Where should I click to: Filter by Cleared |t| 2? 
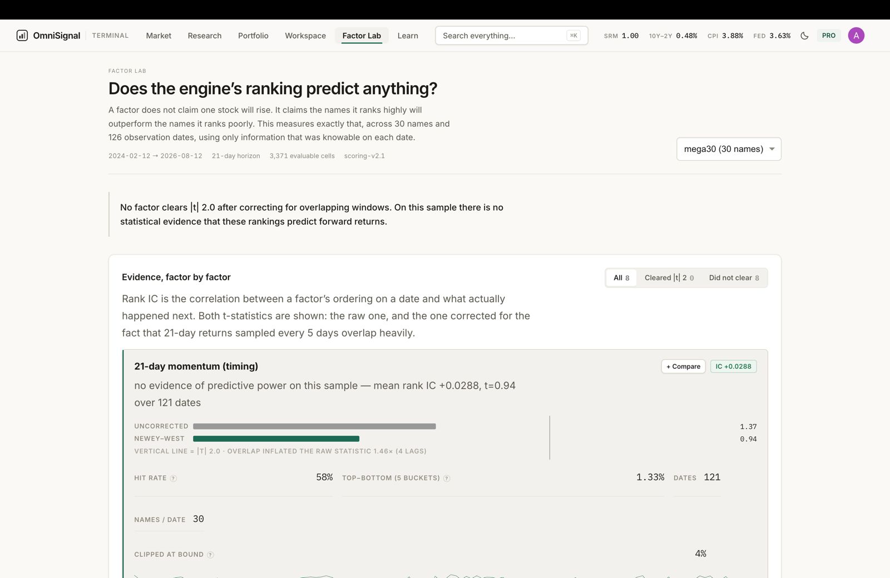pyautogui.click(x=669, y=278)
